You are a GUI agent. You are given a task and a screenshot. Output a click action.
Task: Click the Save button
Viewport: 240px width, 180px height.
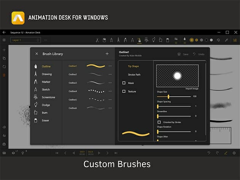point(183,54)
